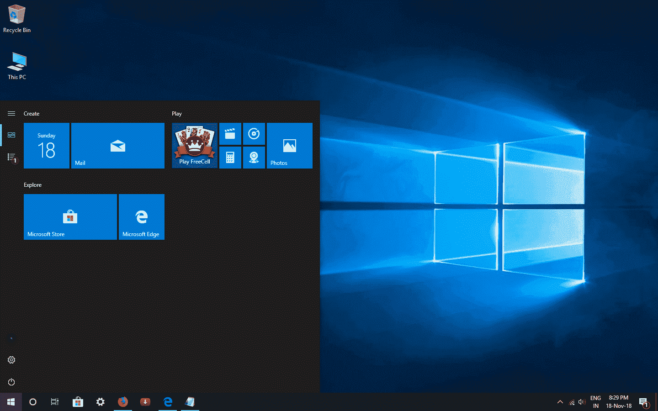Open the Camera webcam tile

(x=254, y=158)
